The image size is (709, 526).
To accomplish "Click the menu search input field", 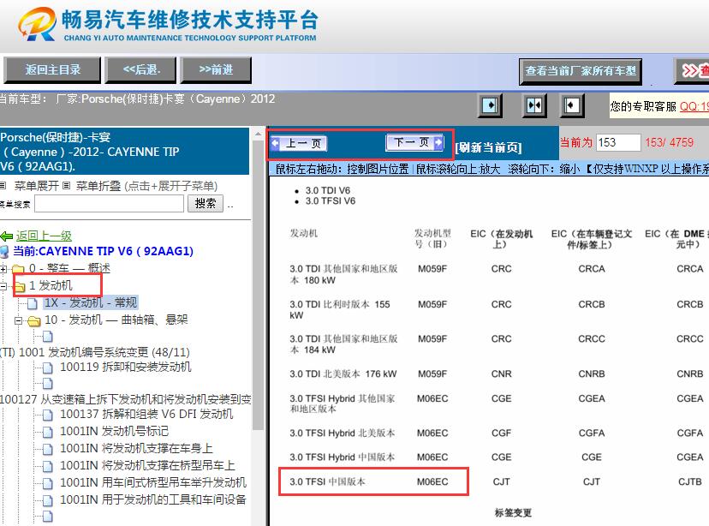I will click(109, 204).
